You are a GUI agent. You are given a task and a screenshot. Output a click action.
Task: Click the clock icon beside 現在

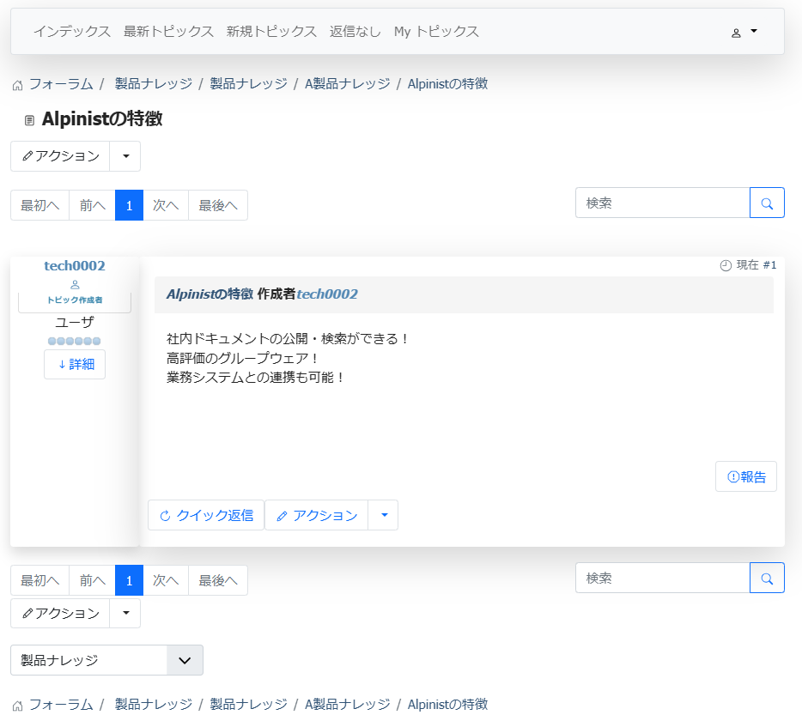coord(726,265)
